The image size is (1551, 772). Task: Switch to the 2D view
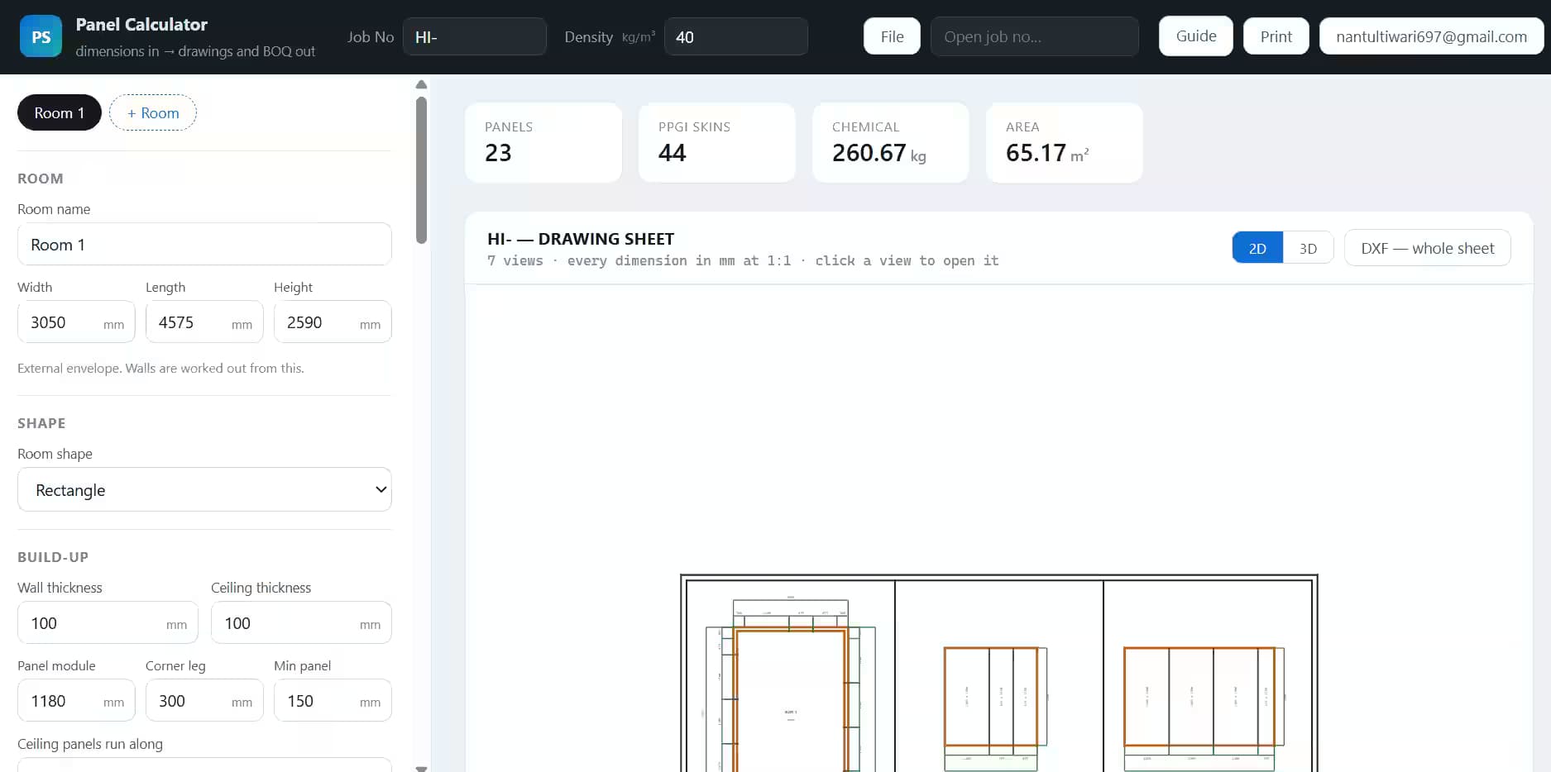point(1257,248)
